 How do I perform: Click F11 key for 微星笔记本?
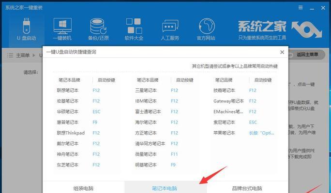point(174,154)
